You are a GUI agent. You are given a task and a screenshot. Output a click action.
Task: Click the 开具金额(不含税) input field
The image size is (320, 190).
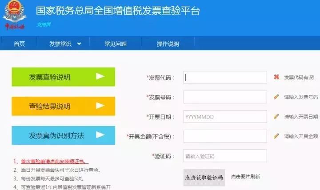click(x=225, y=136)
